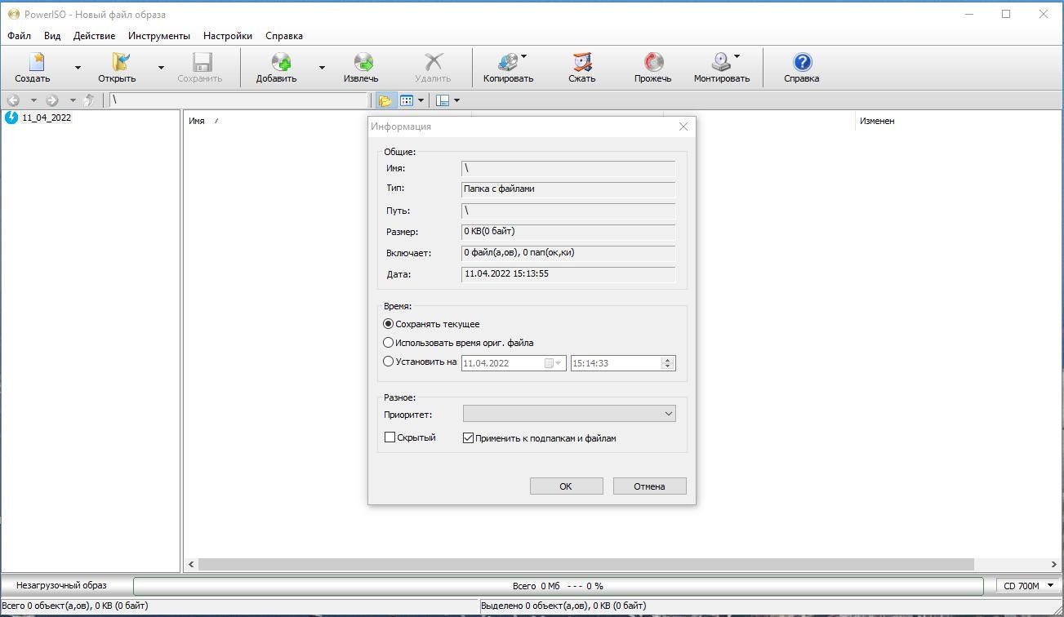Viewport: 1064px width, 617px height.
Task: Click the forward navigation arrow icon
Action: pyautogui.click(x=52, y=100)
